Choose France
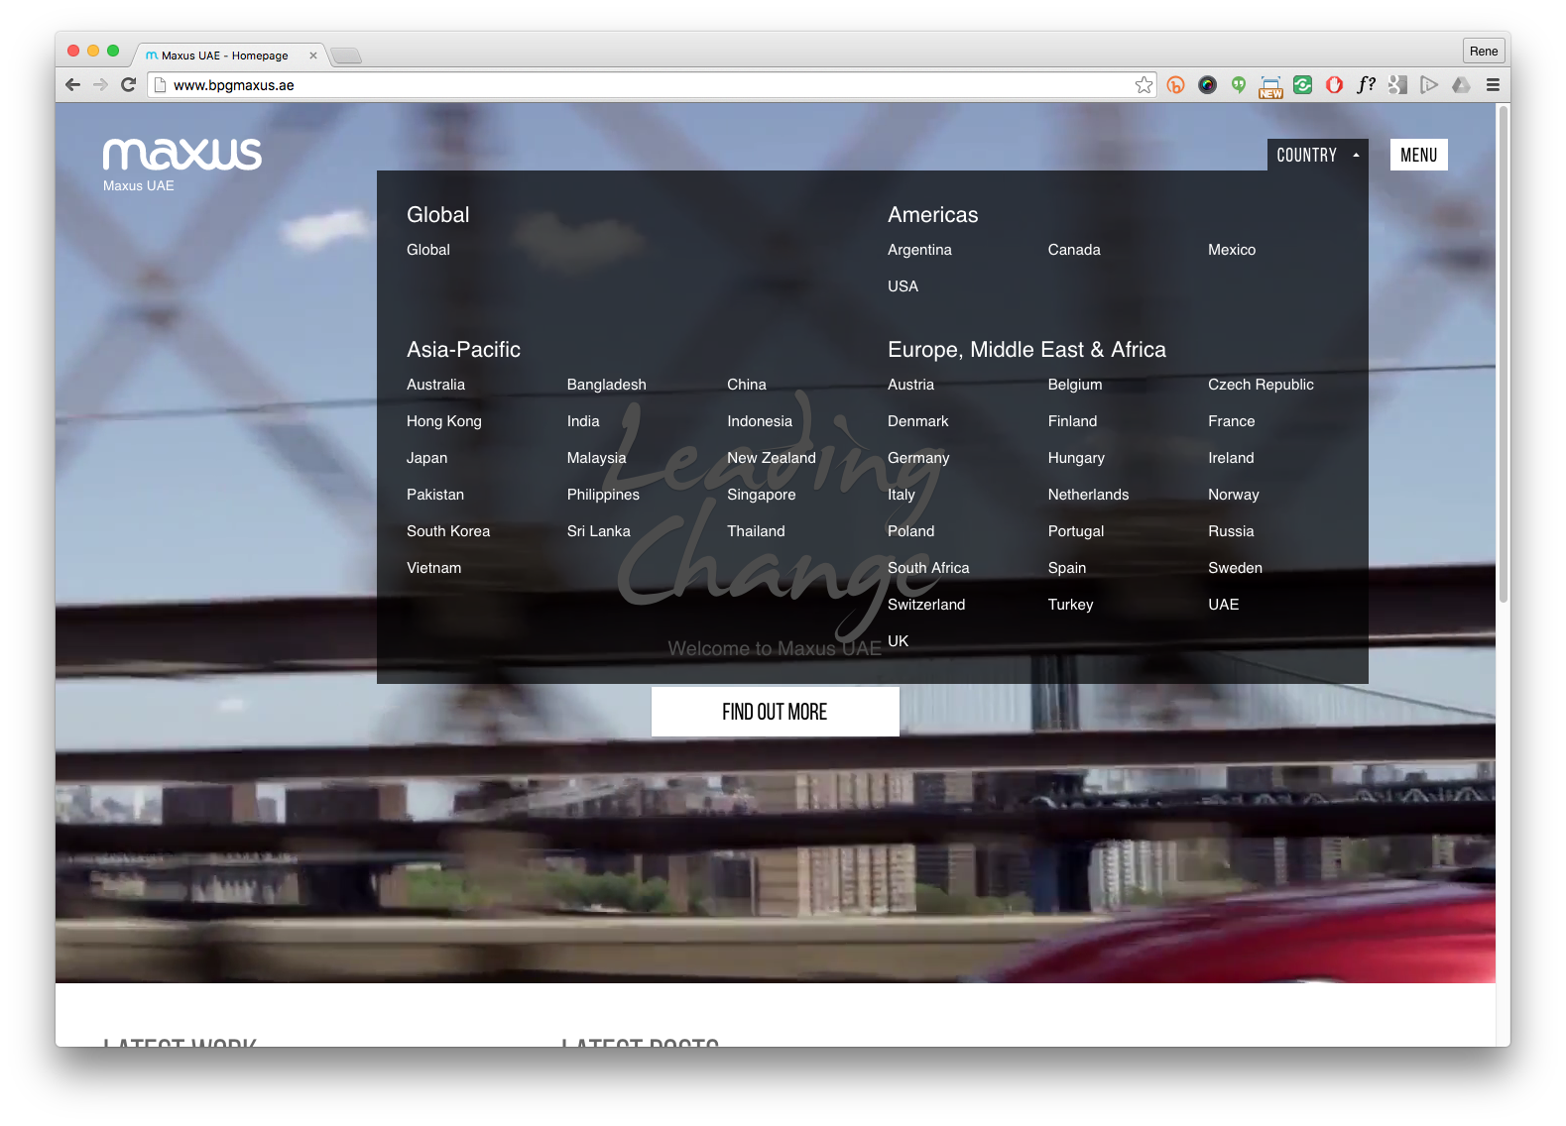Image resolution: width=1566 pixels, height=1126 pixels. [x=1232, y=421]
